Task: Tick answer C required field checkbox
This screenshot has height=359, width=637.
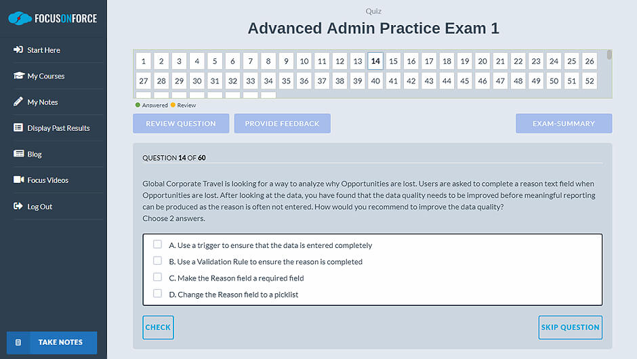Action: (158, 277)
